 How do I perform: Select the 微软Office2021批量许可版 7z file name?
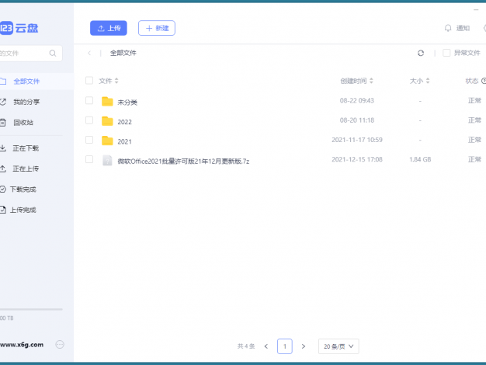[x=183, y=162]
